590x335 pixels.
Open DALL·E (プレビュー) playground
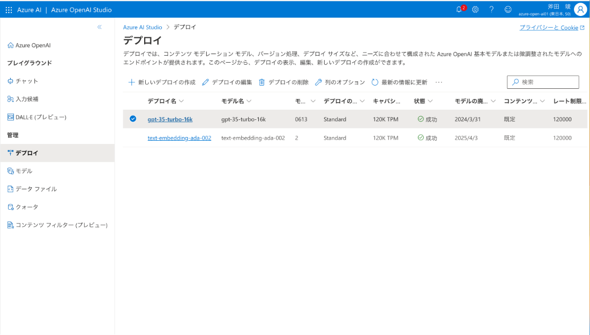click(x=37, y=117)
